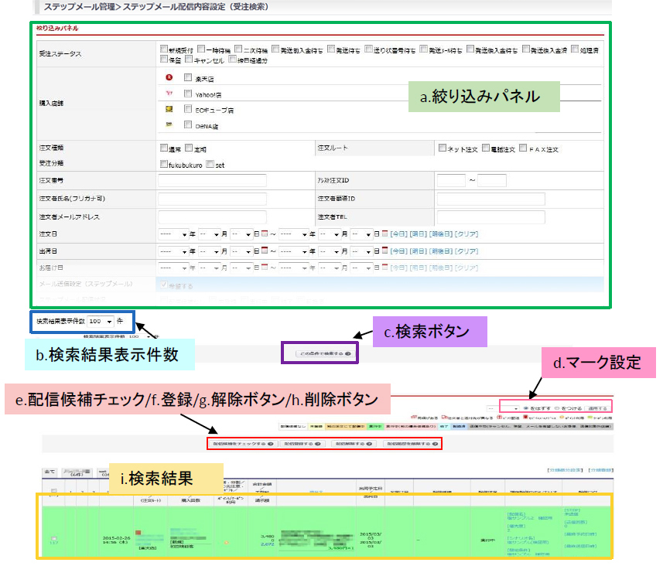Focus the 注文者顧客ID input field
Viewport: 663px width, 566px height.
491,199
